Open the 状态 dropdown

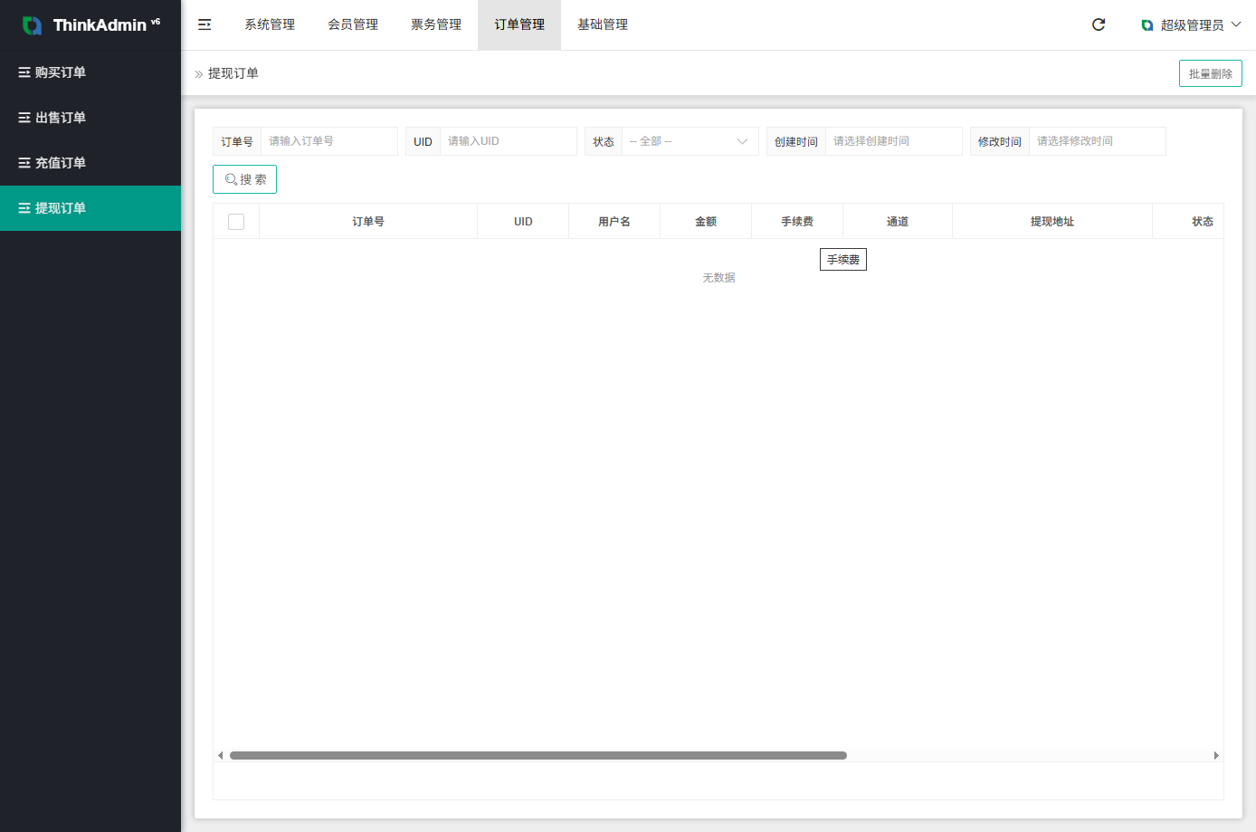pos(690,141)
